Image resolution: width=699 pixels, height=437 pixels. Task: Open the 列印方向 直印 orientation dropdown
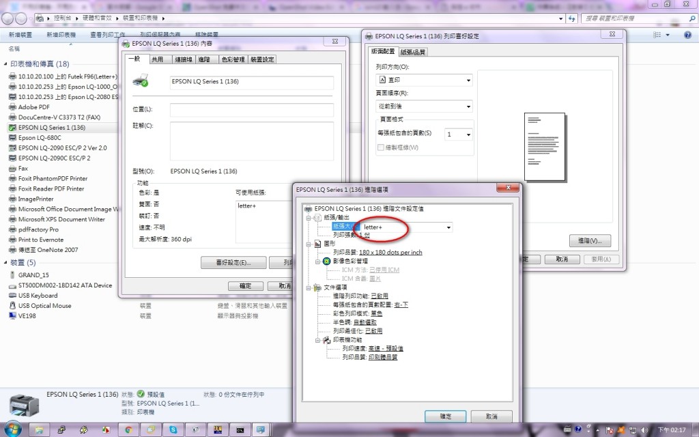[x=424, y=81]
